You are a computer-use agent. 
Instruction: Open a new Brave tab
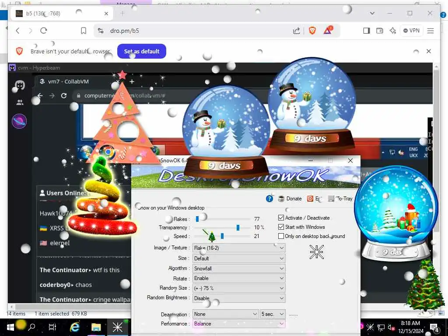point(122,14)
